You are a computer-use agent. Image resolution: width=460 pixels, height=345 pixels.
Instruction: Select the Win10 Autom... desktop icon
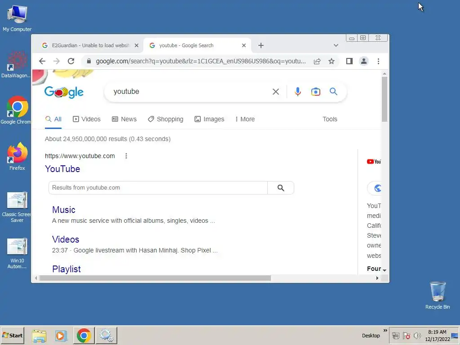coord(17,253)
